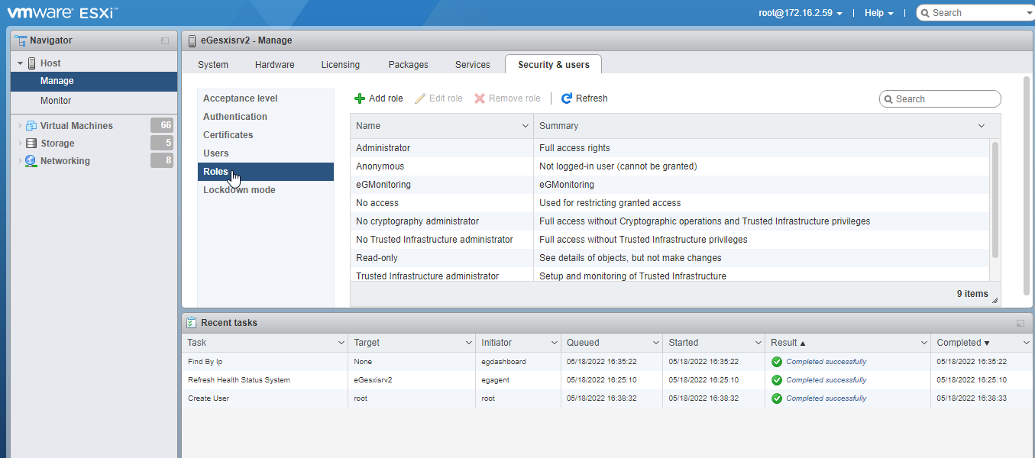Click the Host server icon in Navigator
This screenshot has height=458, width=1035.
tap(32, 63)
